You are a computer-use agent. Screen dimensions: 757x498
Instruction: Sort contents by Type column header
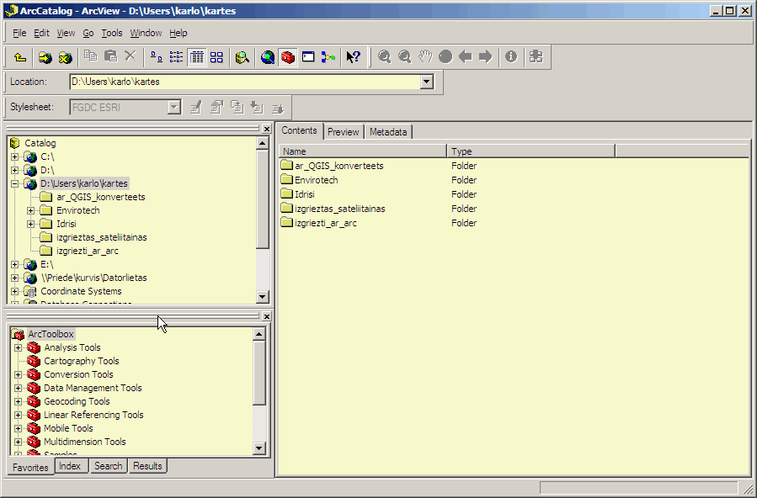pyautogui.click(x=530, y=151)
